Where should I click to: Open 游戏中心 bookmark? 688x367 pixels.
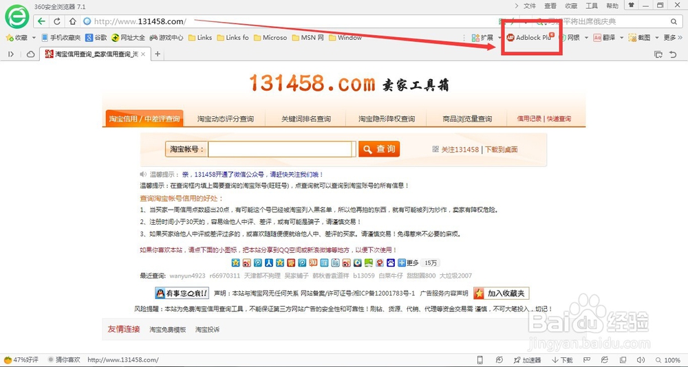coord(166,38)
